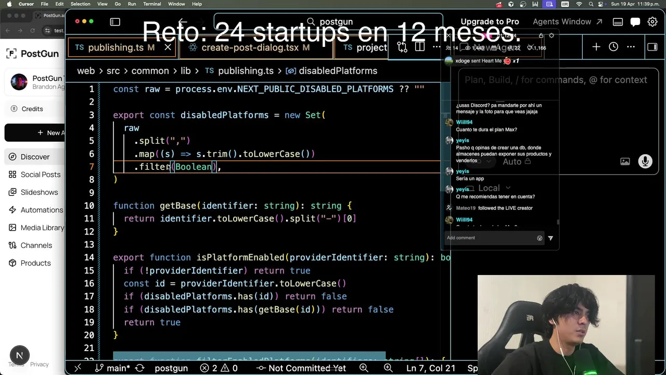The image size is (666, 375).
Task: Start a new agent chat with plus icon
Action: 596,47
